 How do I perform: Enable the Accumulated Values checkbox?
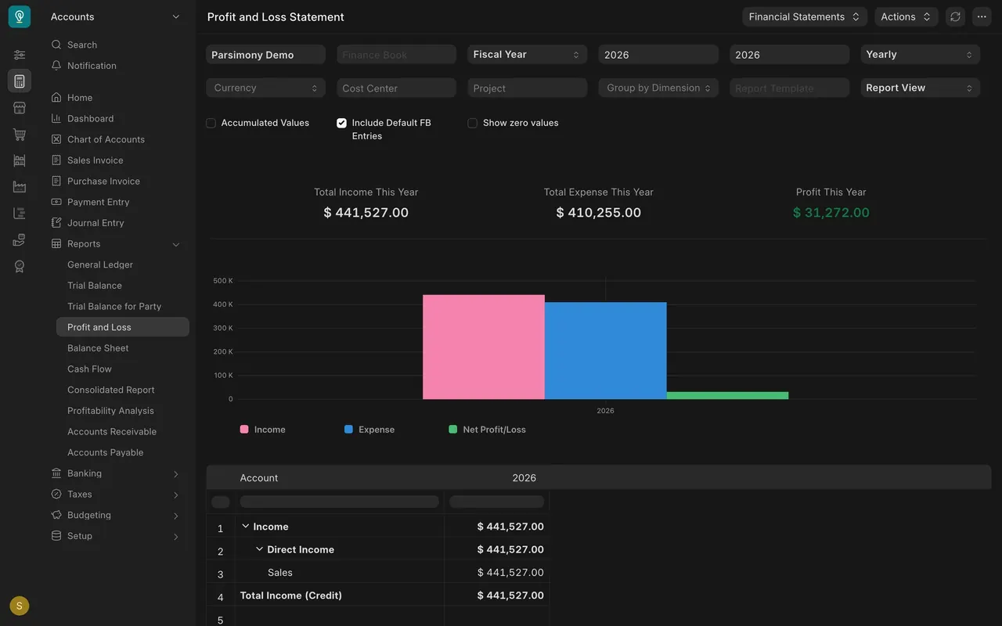click(x=211, y=123)
